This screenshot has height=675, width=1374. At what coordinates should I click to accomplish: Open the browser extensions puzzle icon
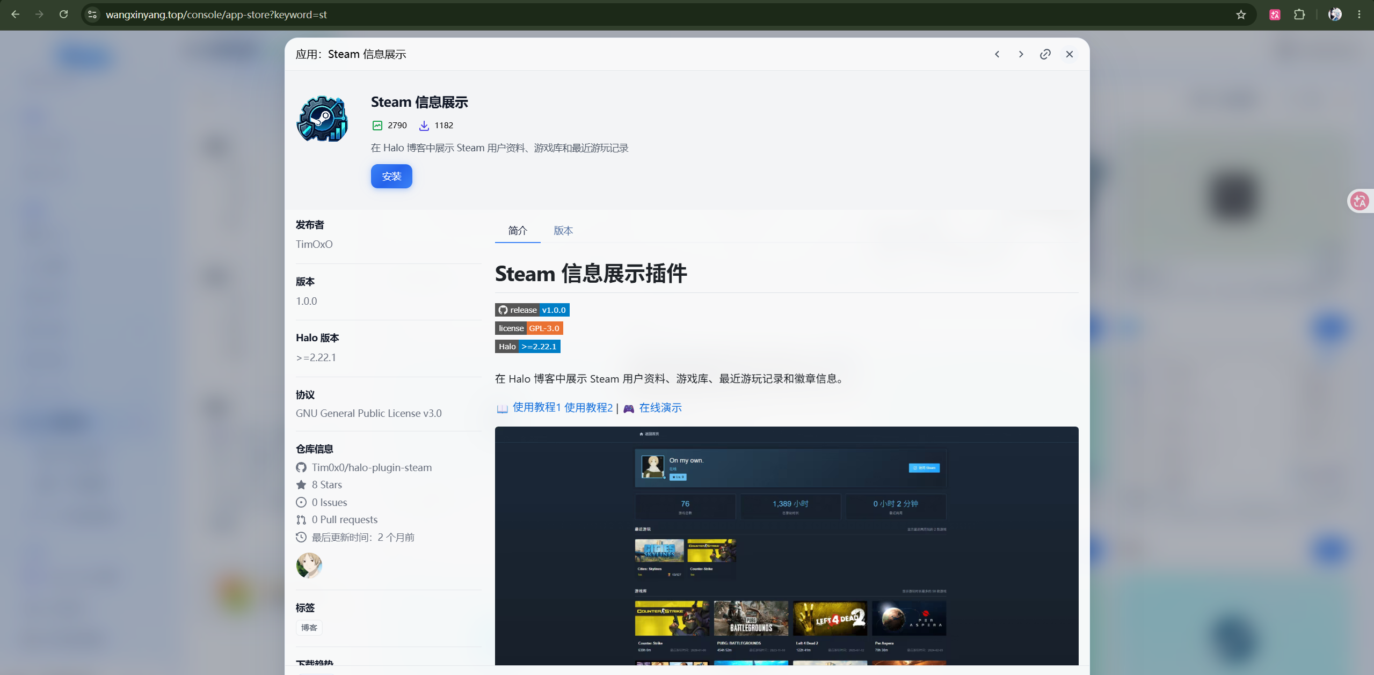(1299, 14)
